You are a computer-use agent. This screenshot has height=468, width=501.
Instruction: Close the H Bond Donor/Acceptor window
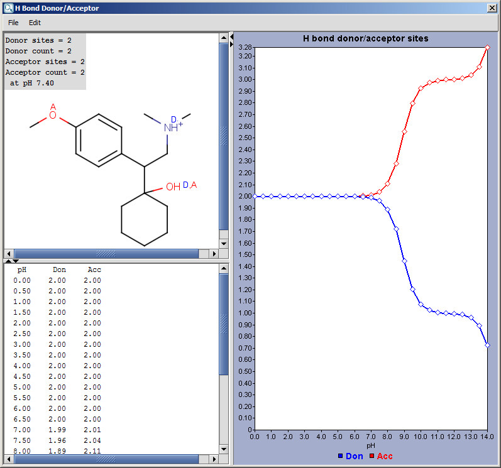tap(492, 8)
